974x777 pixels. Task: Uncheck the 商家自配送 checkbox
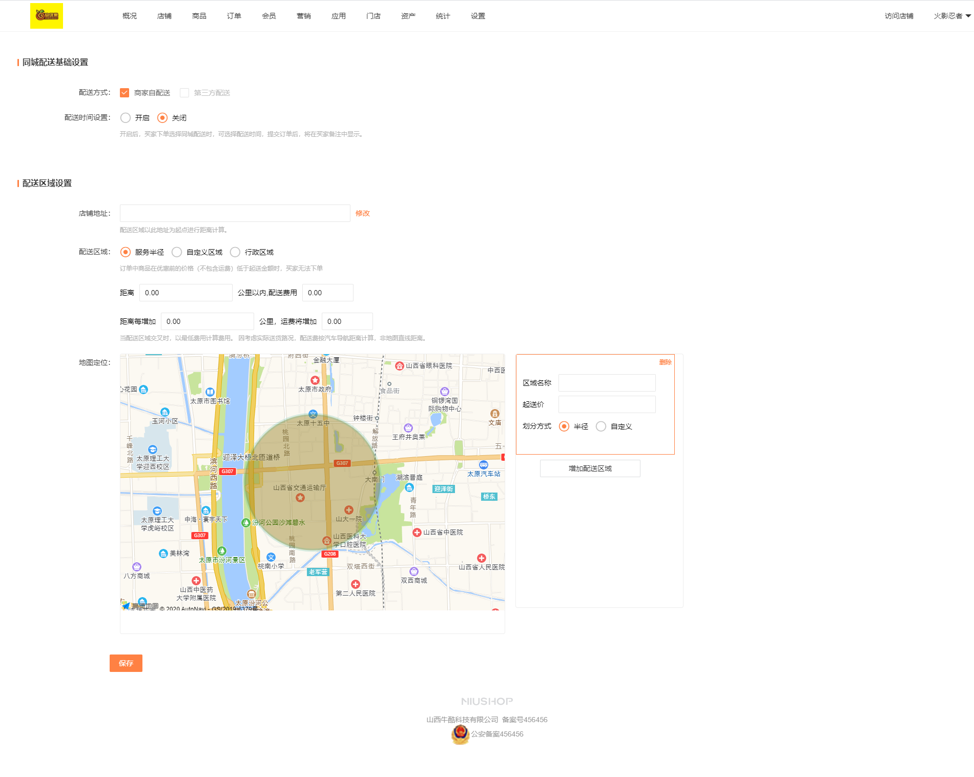pyautogui.click(x=125, y=93)
